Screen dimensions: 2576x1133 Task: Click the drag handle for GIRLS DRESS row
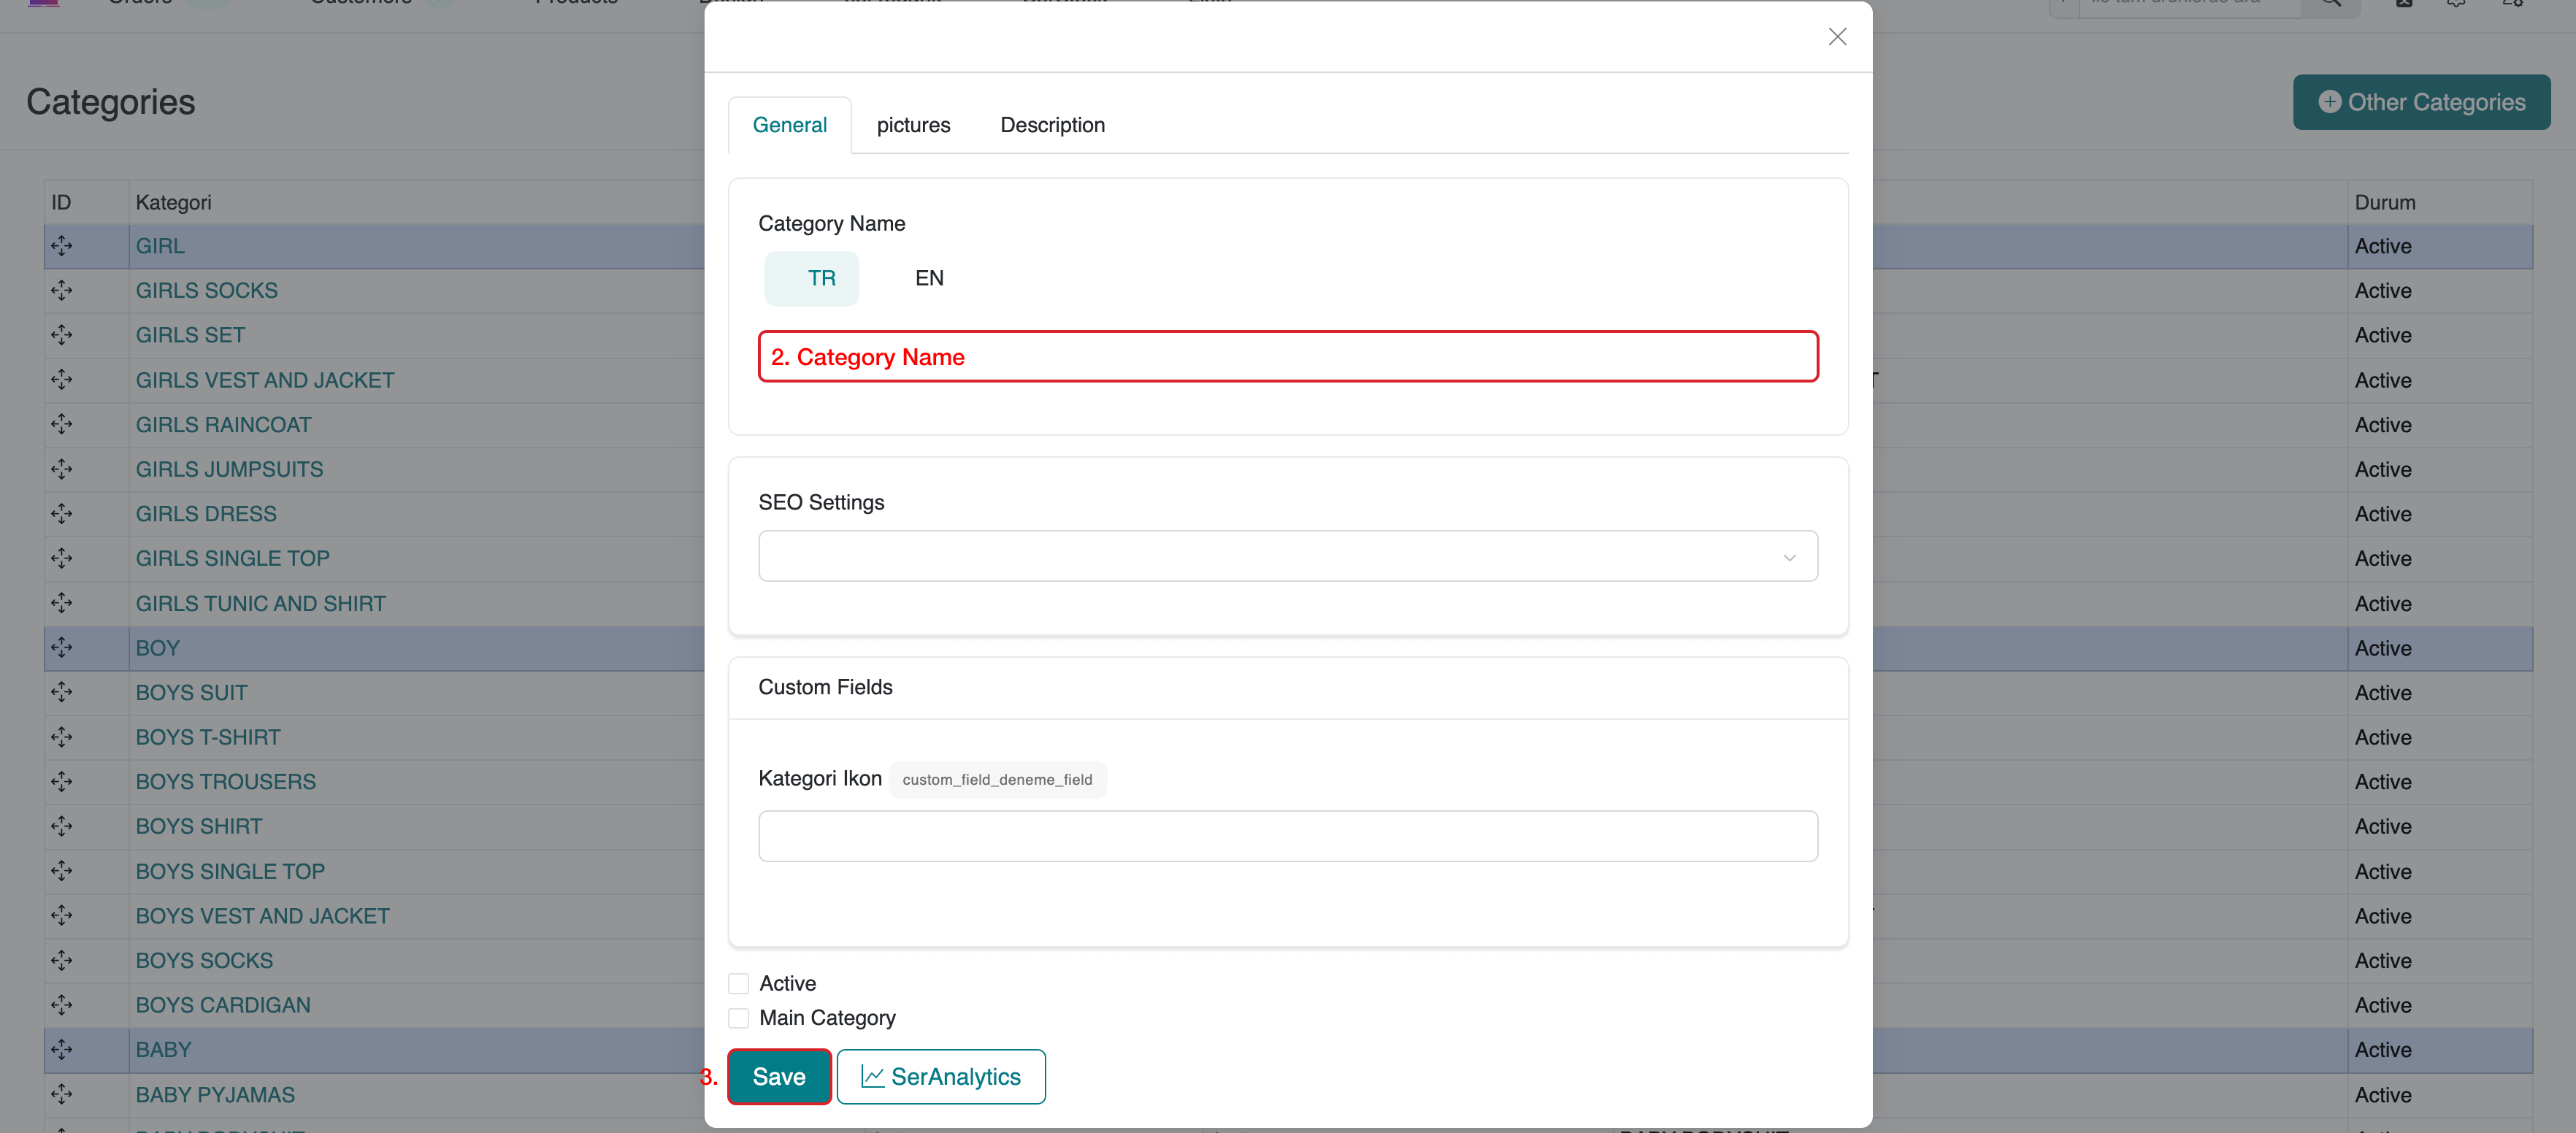[x=62, y=514]
